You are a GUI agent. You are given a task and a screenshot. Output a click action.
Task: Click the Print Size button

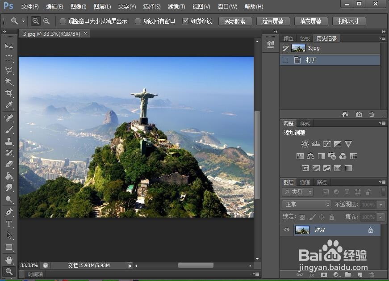click(349, 21)
